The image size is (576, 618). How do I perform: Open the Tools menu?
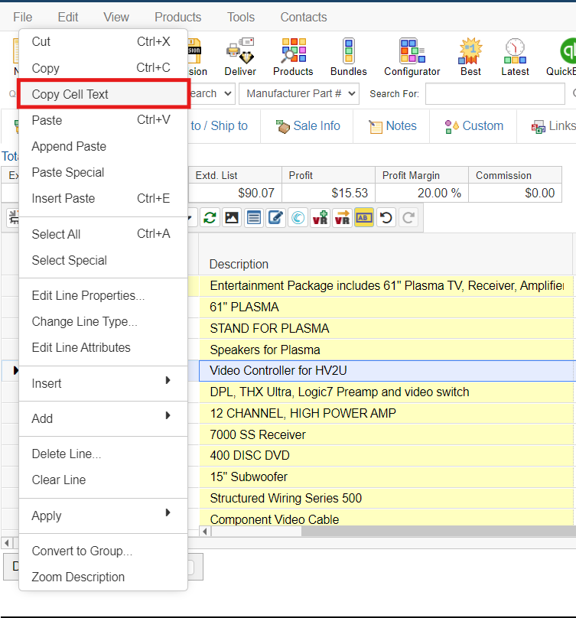[241, 17]
